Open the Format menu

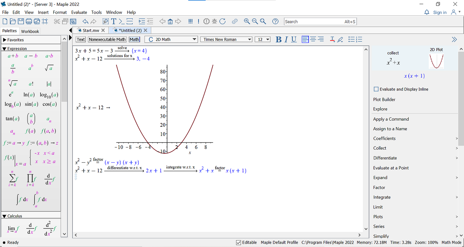[60, 12]
